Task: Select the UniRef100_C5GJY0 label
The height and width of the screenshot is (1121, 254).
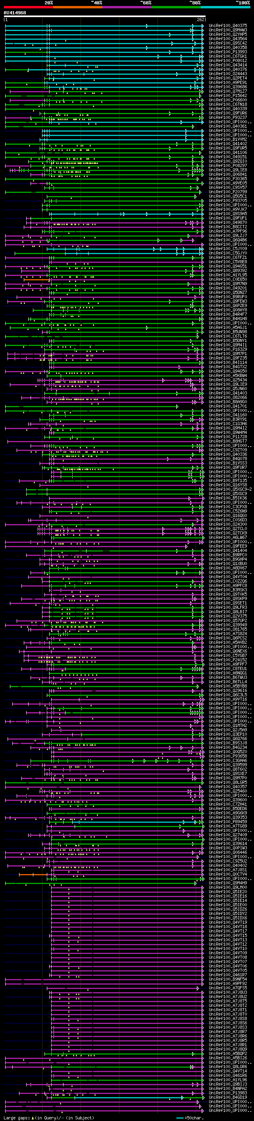Action: [x=228, y=253]
